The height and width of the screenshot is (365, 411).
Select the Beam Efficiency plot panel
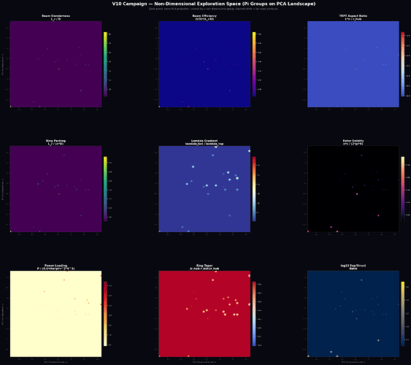pos(204,64)
